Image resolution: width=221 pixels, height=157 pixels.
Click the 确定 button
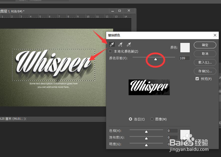(205, 45)
